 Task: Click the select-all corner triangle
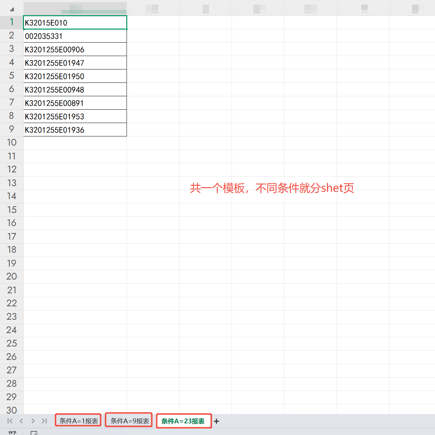[12, 10]
